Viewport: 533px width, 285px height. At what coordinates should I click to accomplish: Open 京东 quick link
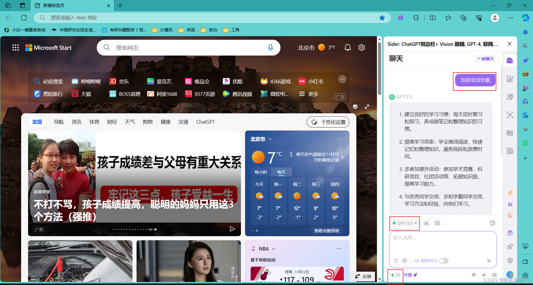coord(119,81)
